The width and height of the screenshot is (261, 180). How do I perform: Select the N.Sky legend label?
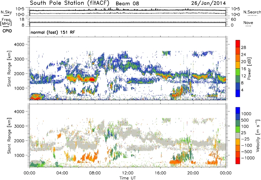click(6, 12)
